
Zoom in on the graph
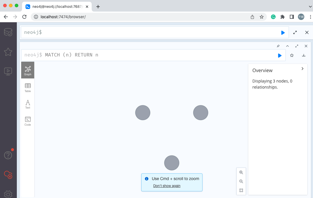(241, 173)
